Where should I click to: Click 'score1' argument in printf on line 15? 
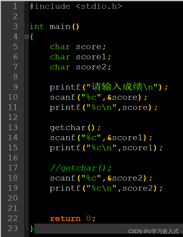point(137,148)
